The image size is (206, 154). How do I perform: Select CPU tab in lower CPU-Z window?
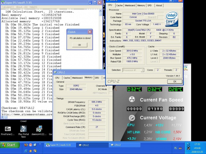57,77
